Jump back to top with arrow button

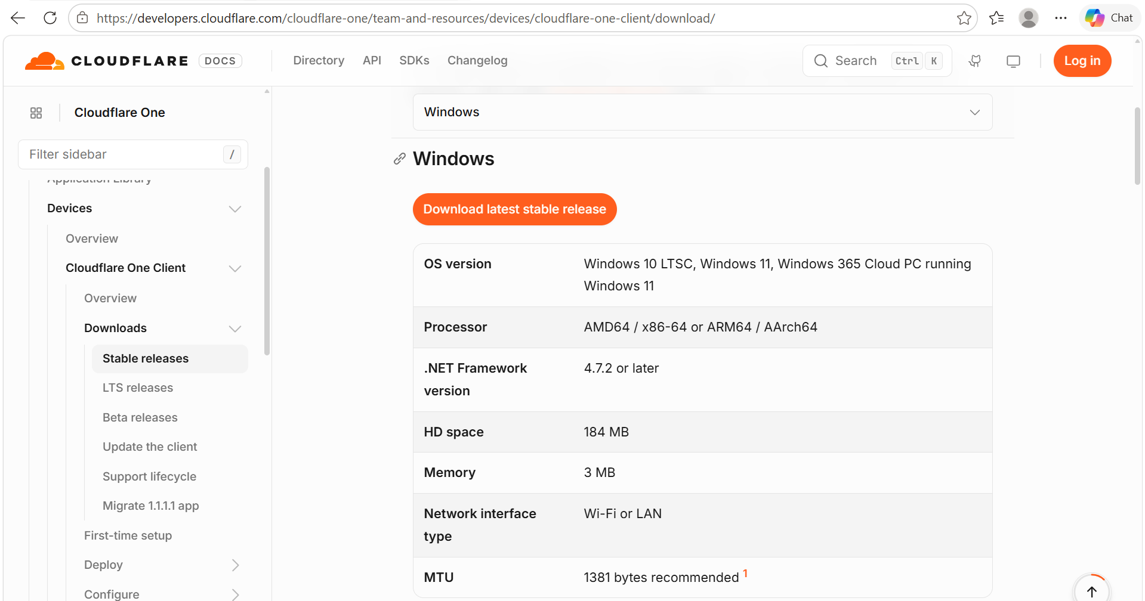[1092, 591]
